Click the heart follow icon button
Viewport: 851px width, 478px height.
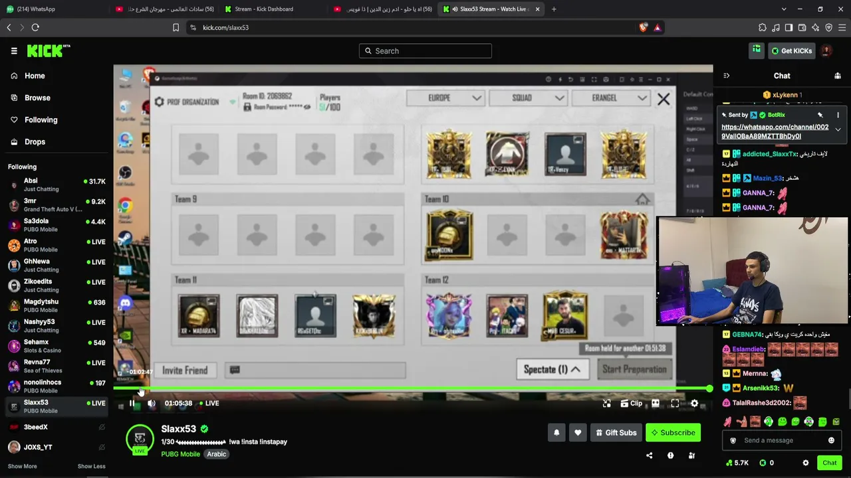pos(578,433)
